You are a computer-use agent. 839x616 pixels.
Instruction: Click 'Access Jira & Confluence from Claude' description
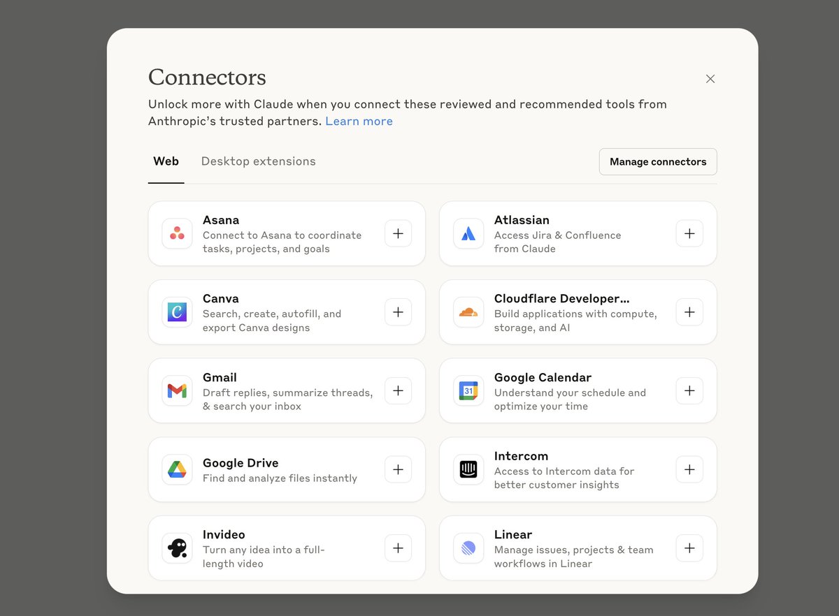558,242
